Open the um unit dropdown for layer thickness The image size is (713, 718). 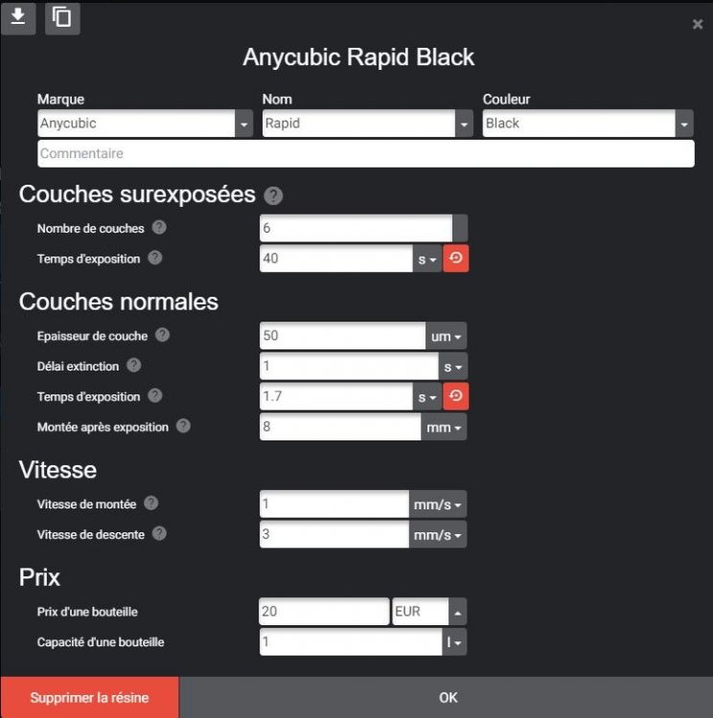pyautogui.click(x=447, y=336)
